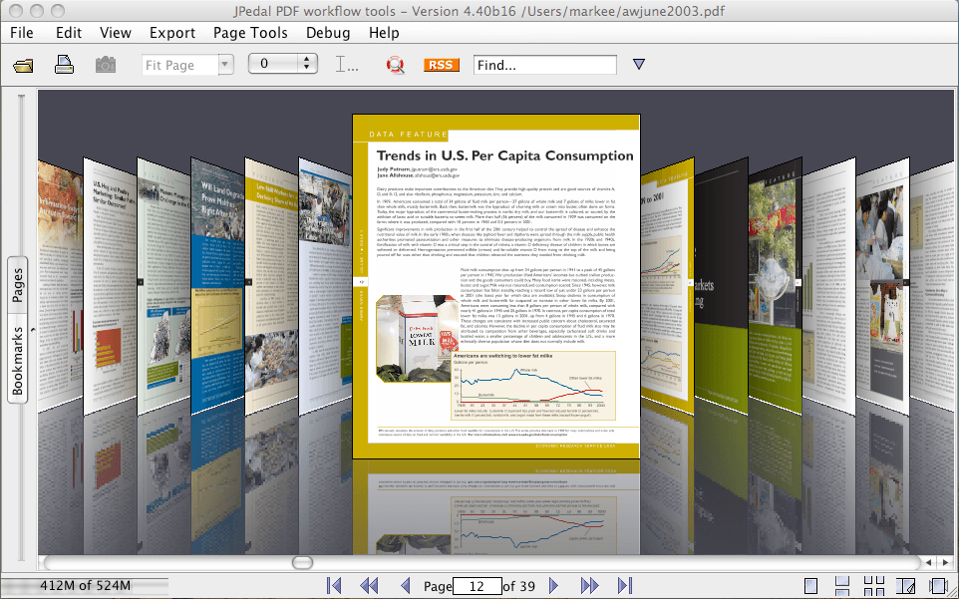Click the horizontal page scroll thumb

(x=302, y=563)
